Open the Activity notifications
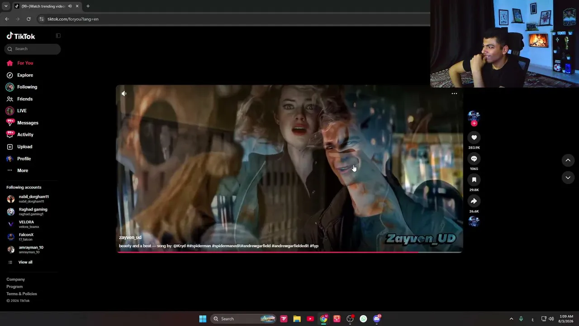579x326 pixels. click(20, 134)
